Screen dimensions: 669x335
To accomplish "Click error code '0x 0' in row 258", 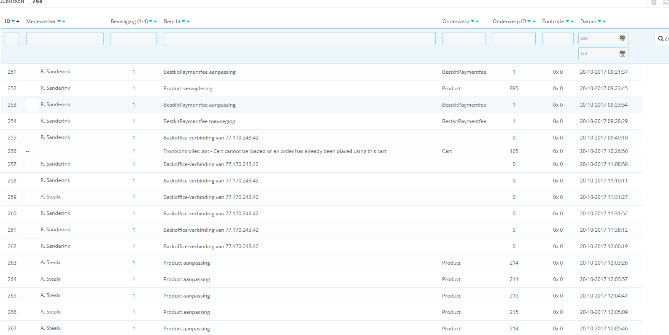I will 558,181.
